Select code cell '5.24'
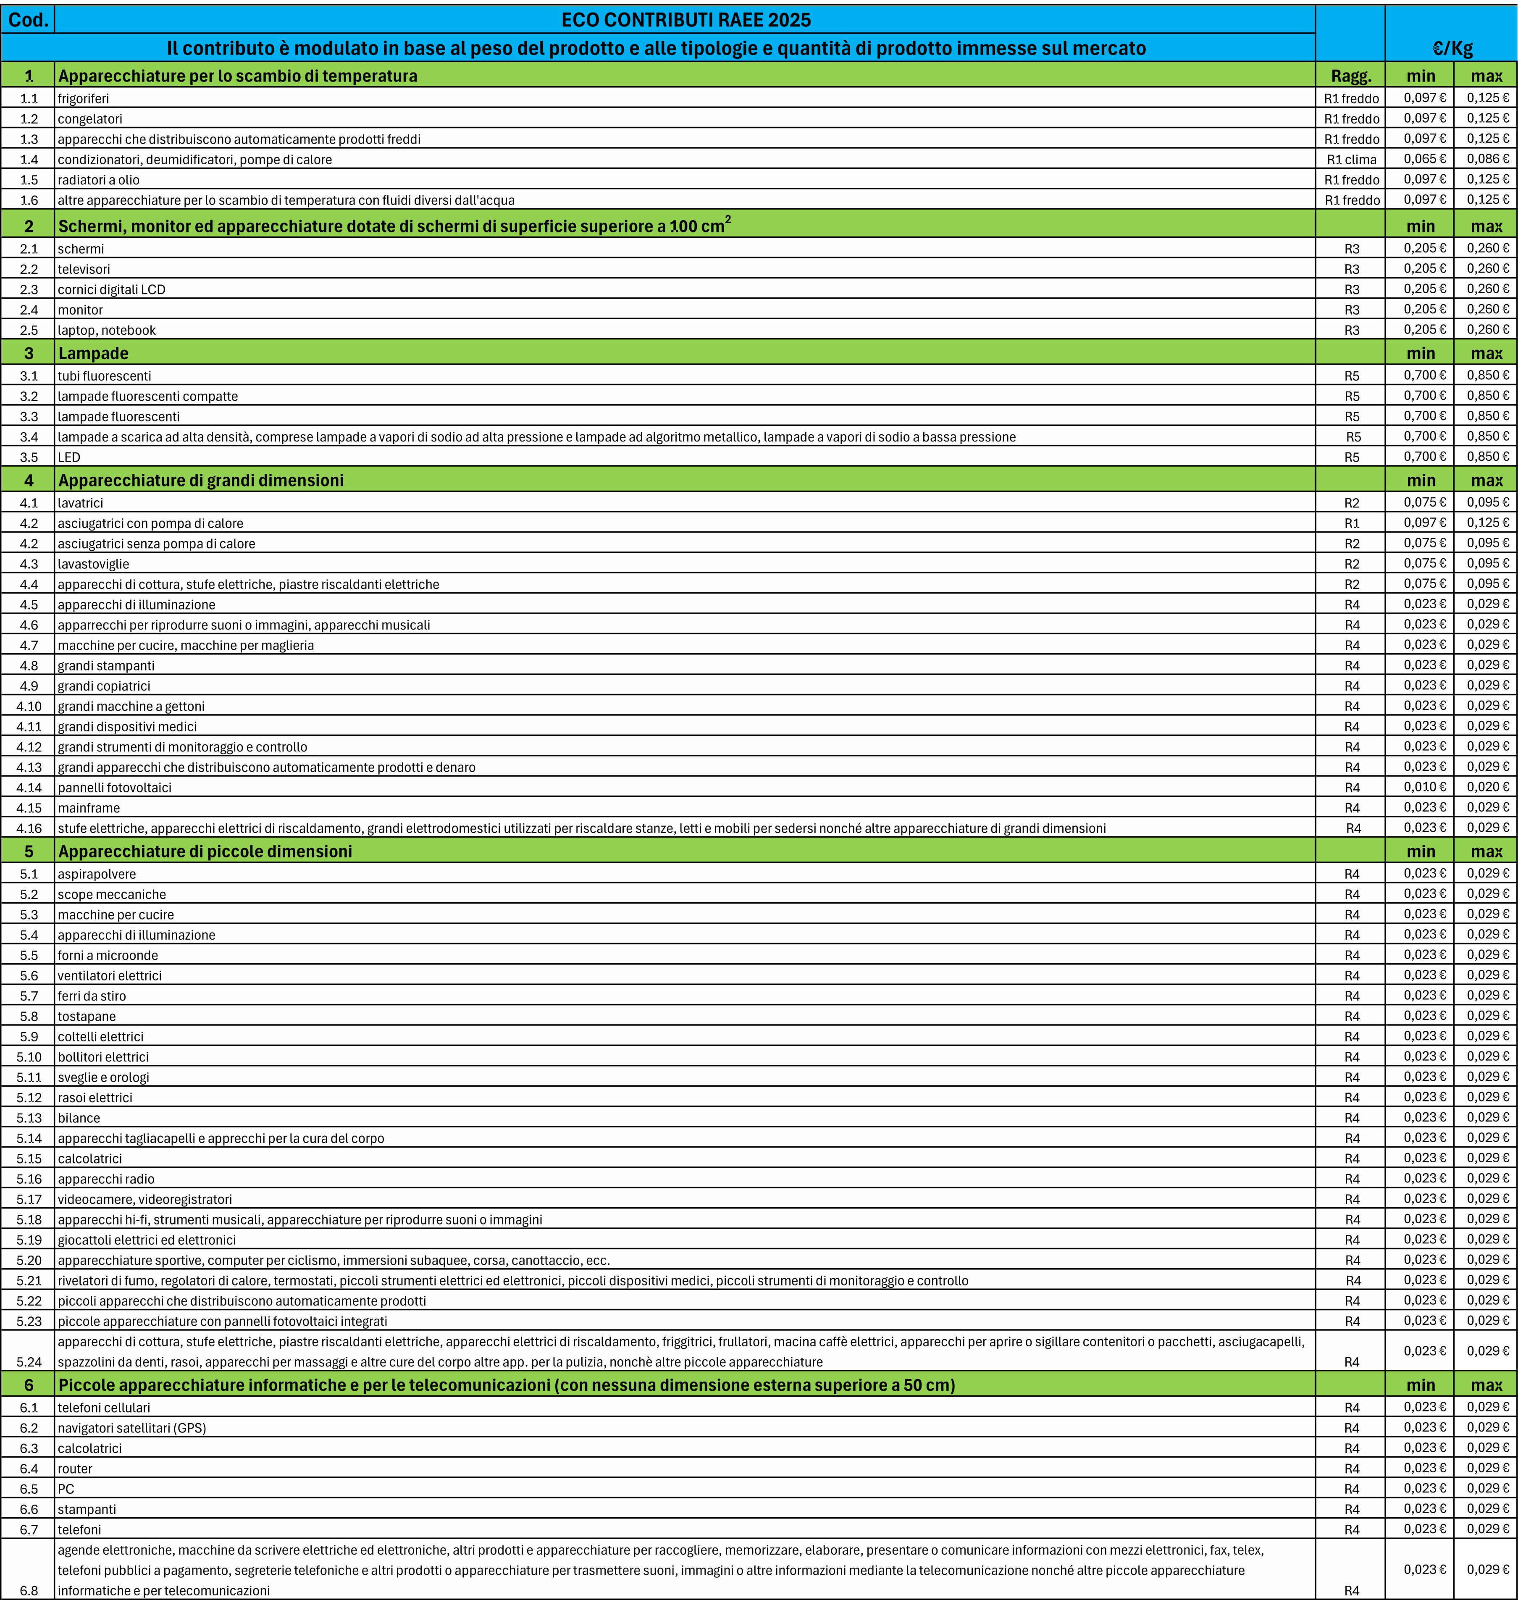This screenshot has height=1600, width=1518. point(28,1351)
